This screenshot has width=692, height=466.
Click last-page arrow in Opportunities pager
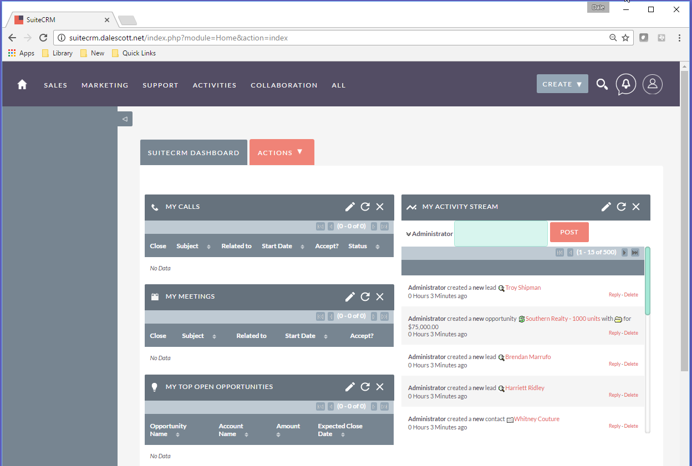[x=384, y=407]
